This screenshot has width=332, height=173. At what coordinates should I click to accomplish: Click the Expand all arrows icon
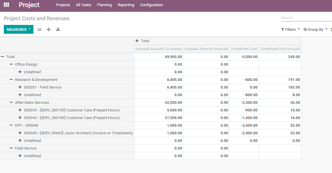[x=49, y=29]
